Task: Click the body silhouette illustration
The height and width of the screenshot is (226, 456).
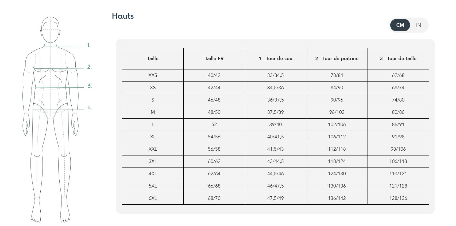Action: click(x=51, y=120)
